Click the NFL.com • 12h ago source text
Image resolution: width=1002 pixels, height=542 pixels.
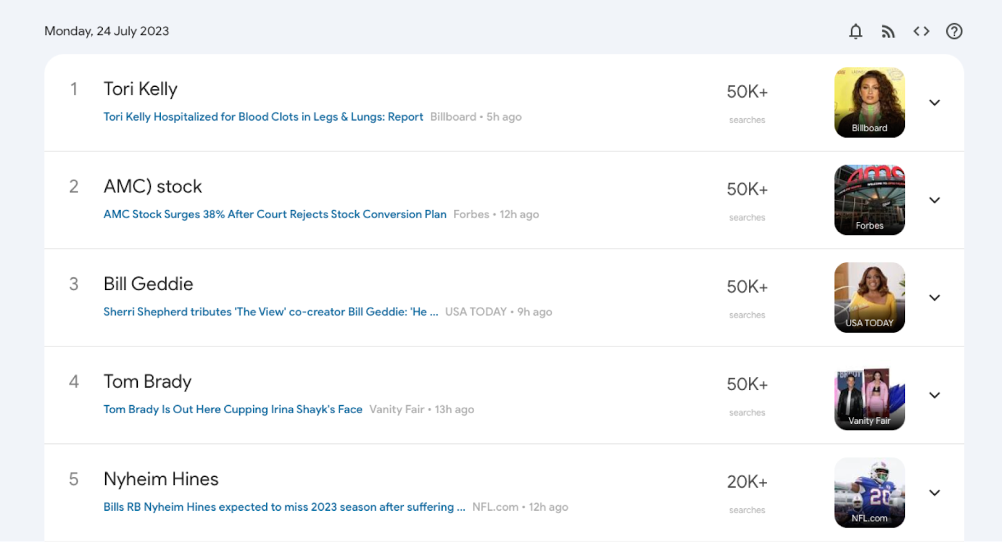click(x=520, y=507)
